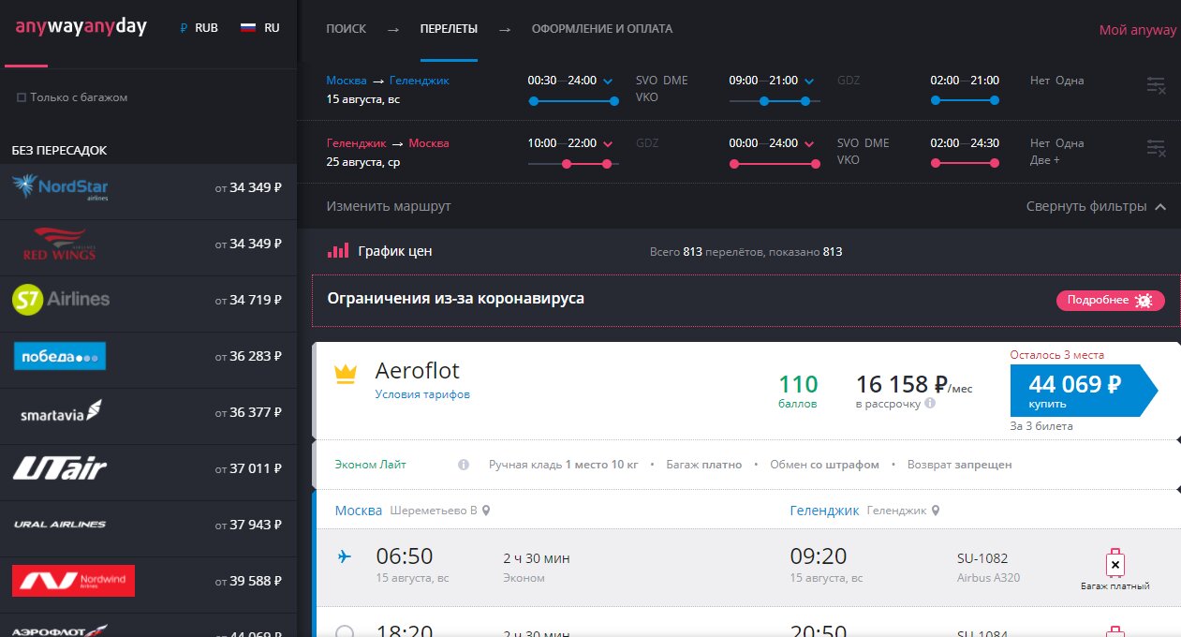Reset filters for Геленджик → Москва row
The image size is (1181, 637).
(1157, 148)
